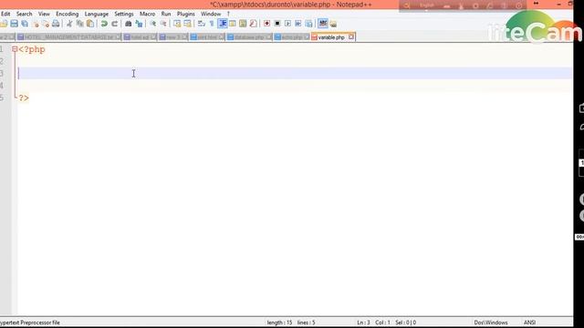Viewport: 584px width, 328px height.
Task: Open the Language menu
Action: tap(97, 14)
